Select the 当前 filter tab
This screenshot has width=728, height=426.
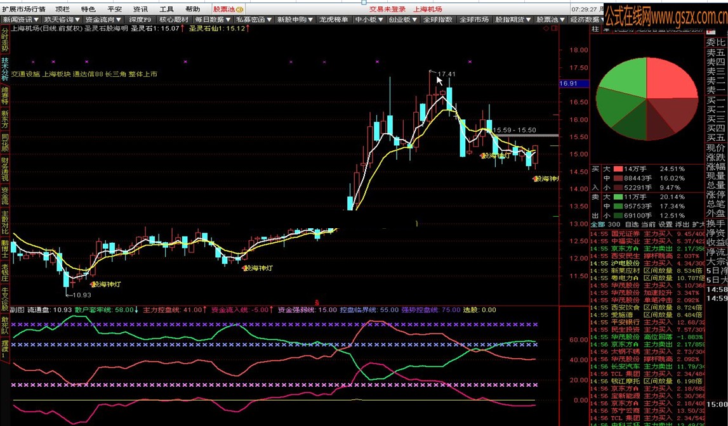click(649, 224)
